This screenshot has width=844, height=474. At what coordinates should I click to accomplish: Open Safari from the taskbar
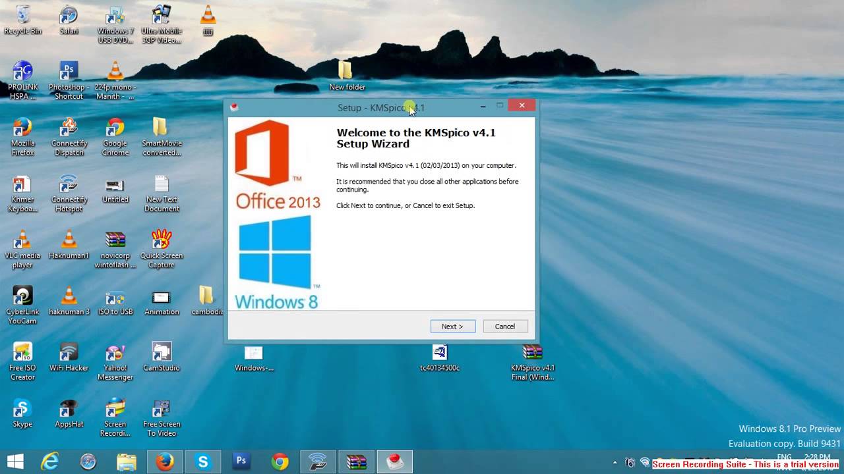[x=88, y=462]
